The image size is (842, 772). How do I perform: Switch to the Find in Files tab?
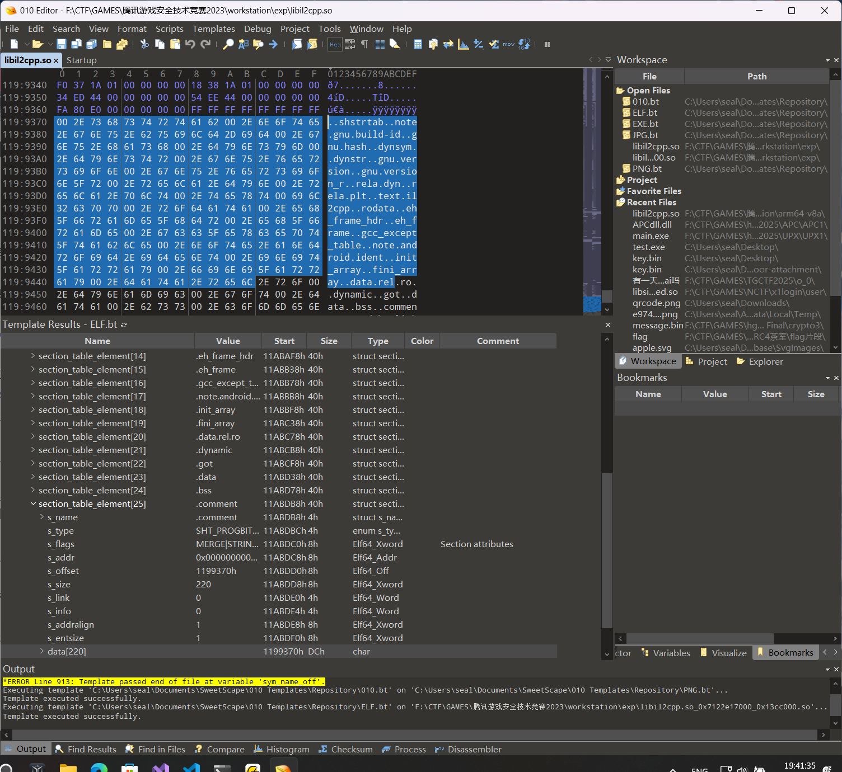pyautogui.click(x=156, y=750)
